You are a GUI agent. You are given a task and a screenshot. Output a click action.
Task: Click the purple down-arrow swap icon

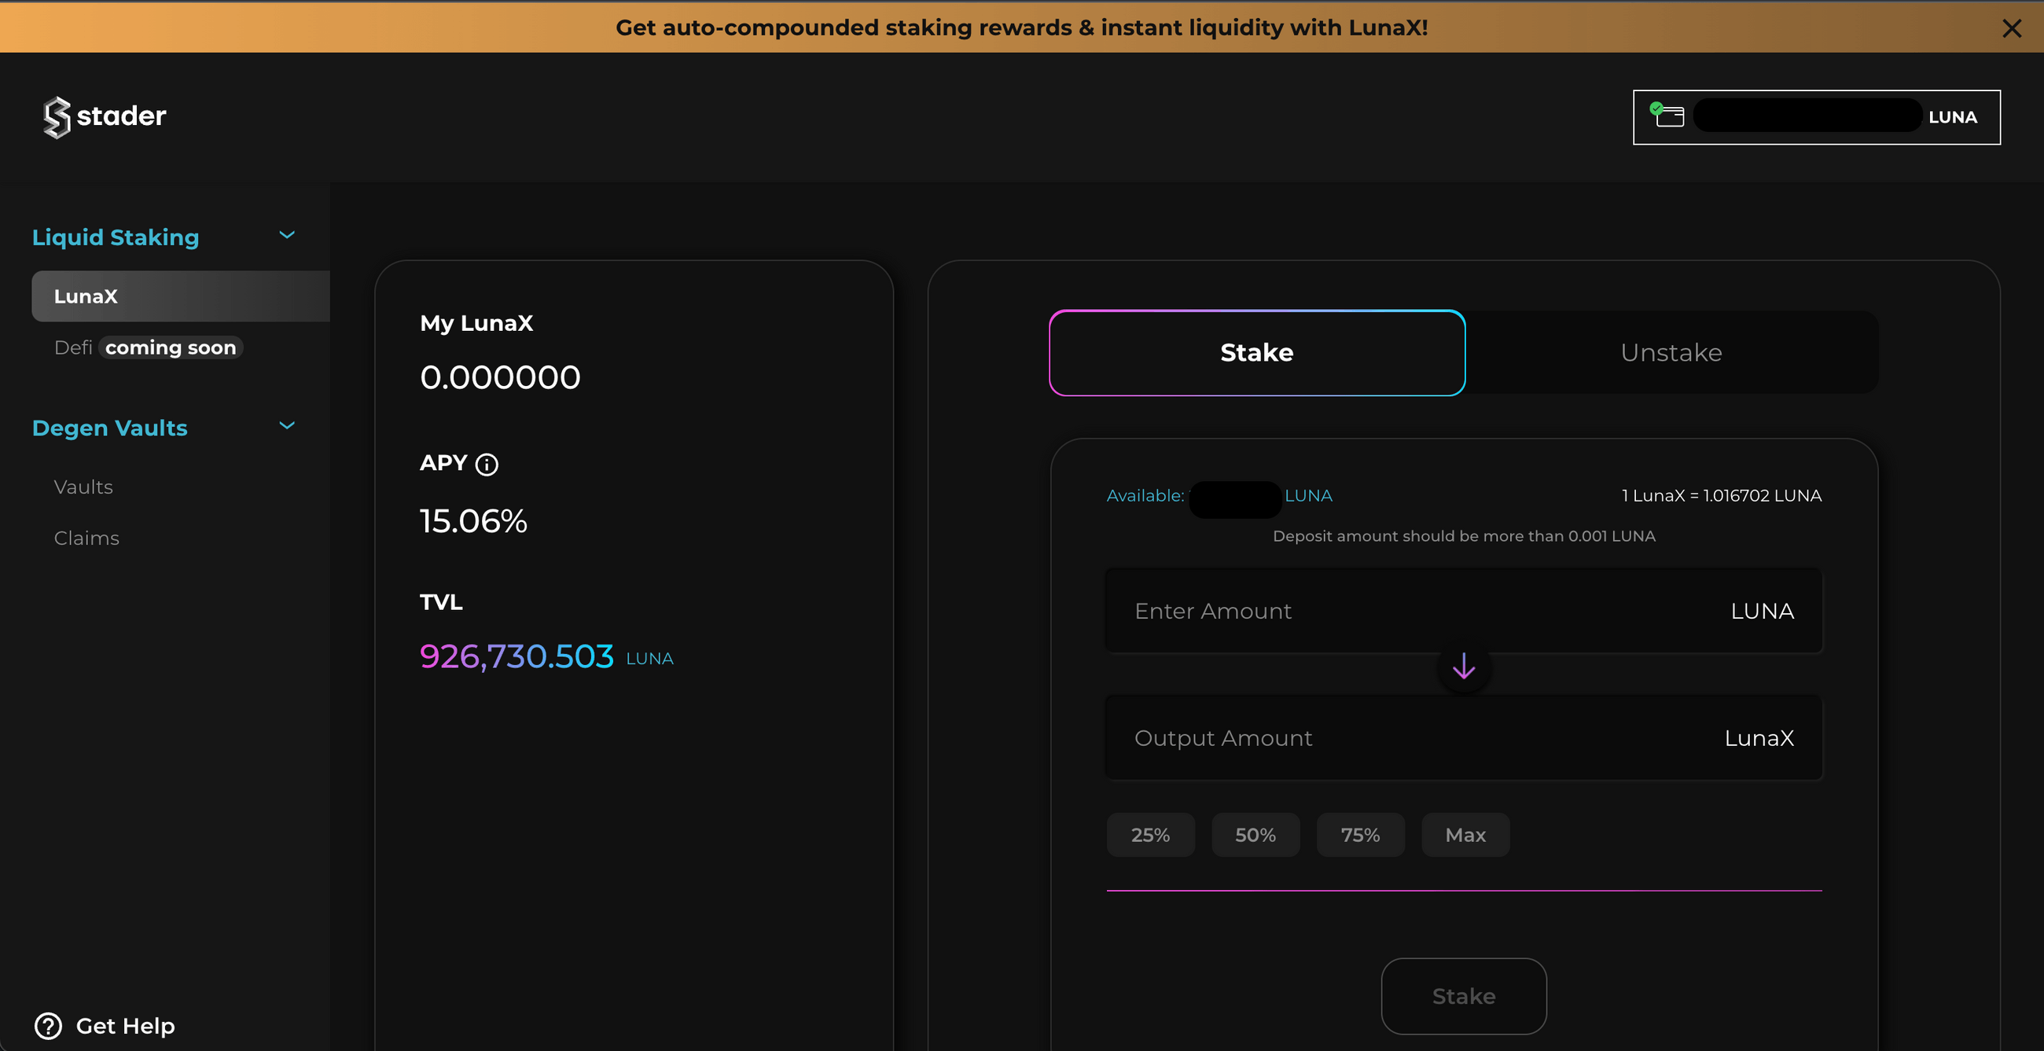pyautogui.click(x=1463, y=667)
